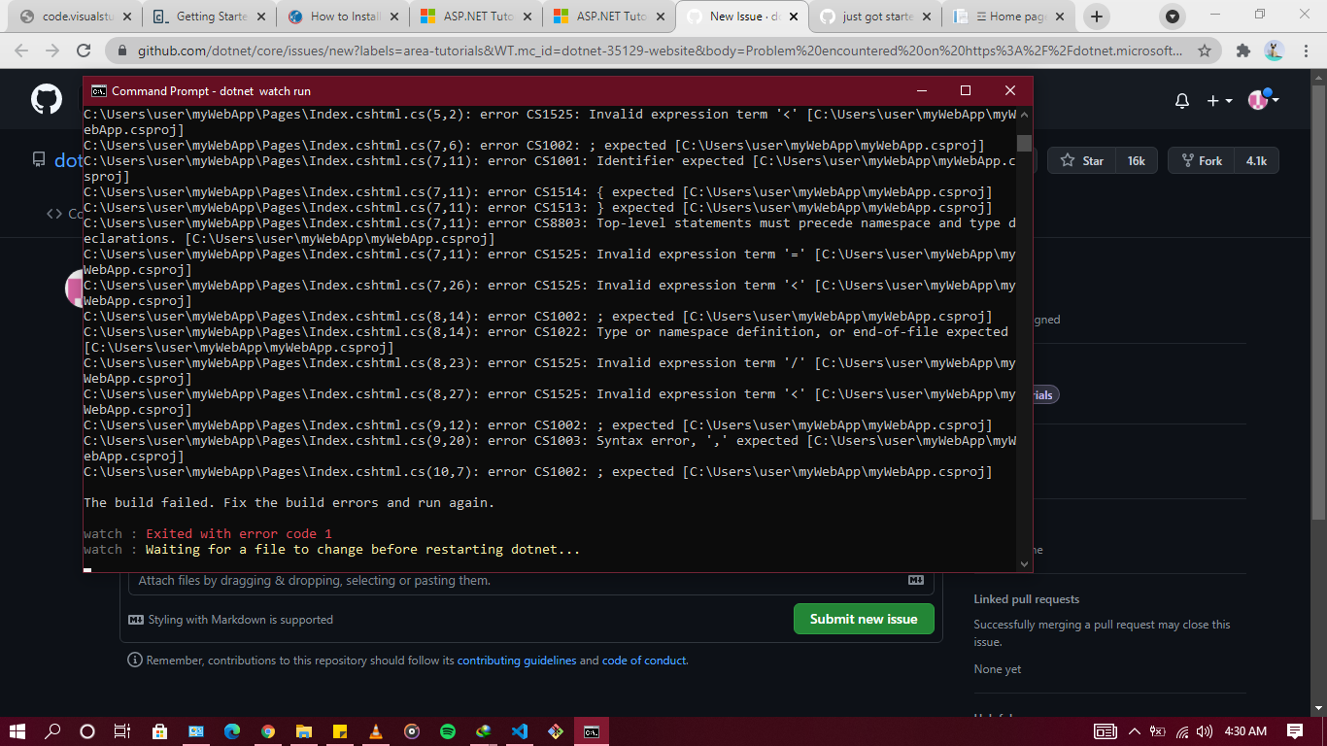This screenshot has width=1327, height=746.
Task: Open the Chrome profile avatar icon
Action: [x=1274, y=50]
